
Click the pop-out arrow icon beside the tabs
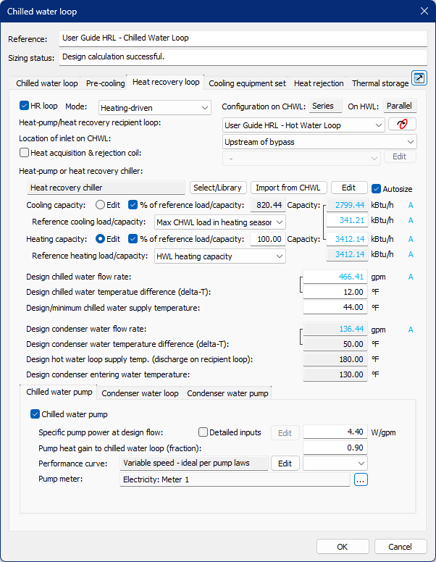419,78
